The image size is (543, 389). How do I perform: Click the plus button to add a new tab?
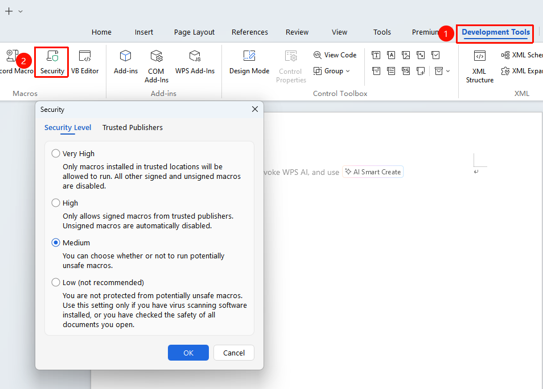[x=9, y=11]
